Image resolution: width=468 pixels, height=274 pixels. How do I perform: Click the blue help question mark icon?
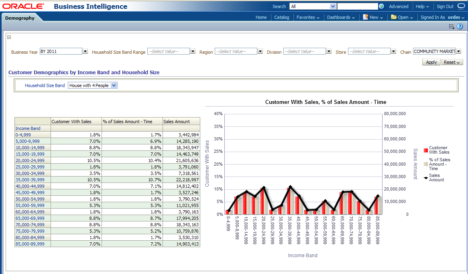[x=460, y=26]
